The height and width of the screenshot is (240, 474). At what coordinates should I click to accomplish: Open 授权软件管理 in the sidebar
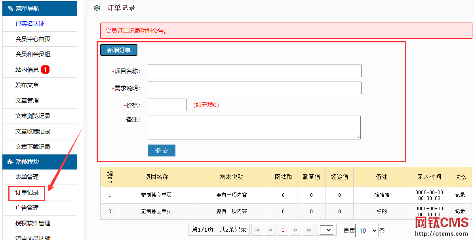33,223
